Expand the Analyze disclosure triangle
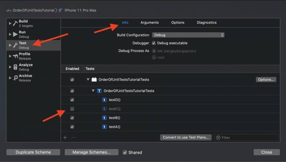Screen dimensions: 286x162 tap(10, 67)
